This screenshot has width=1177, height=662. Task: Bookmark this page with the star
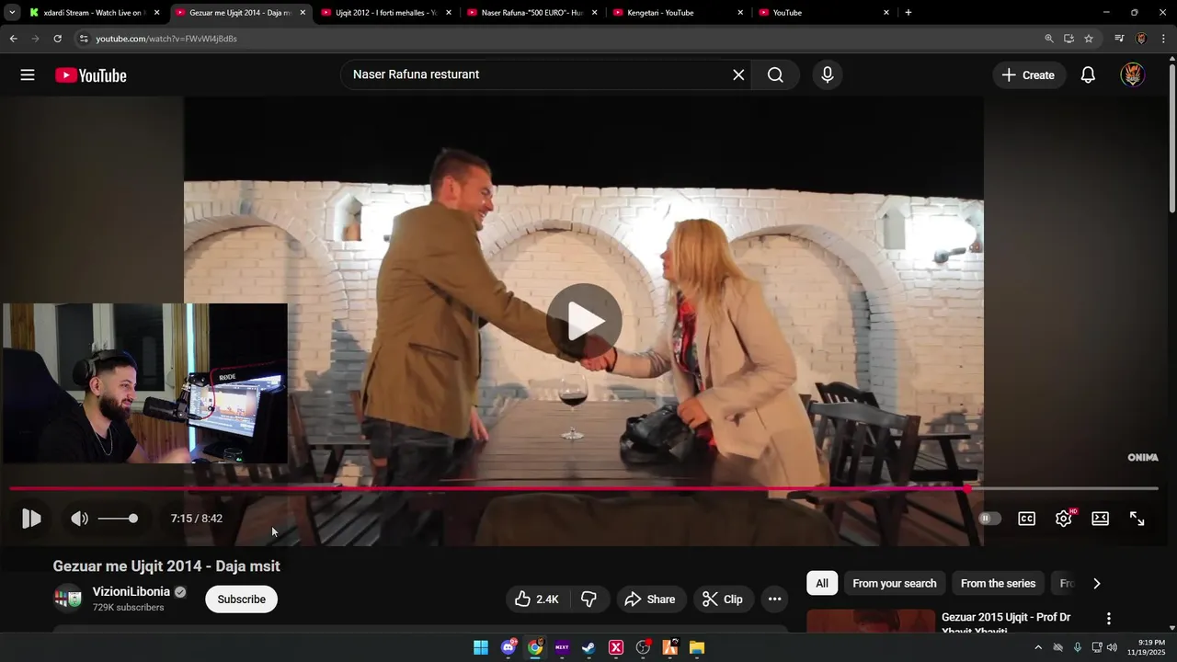click(x=1089, y=39)
